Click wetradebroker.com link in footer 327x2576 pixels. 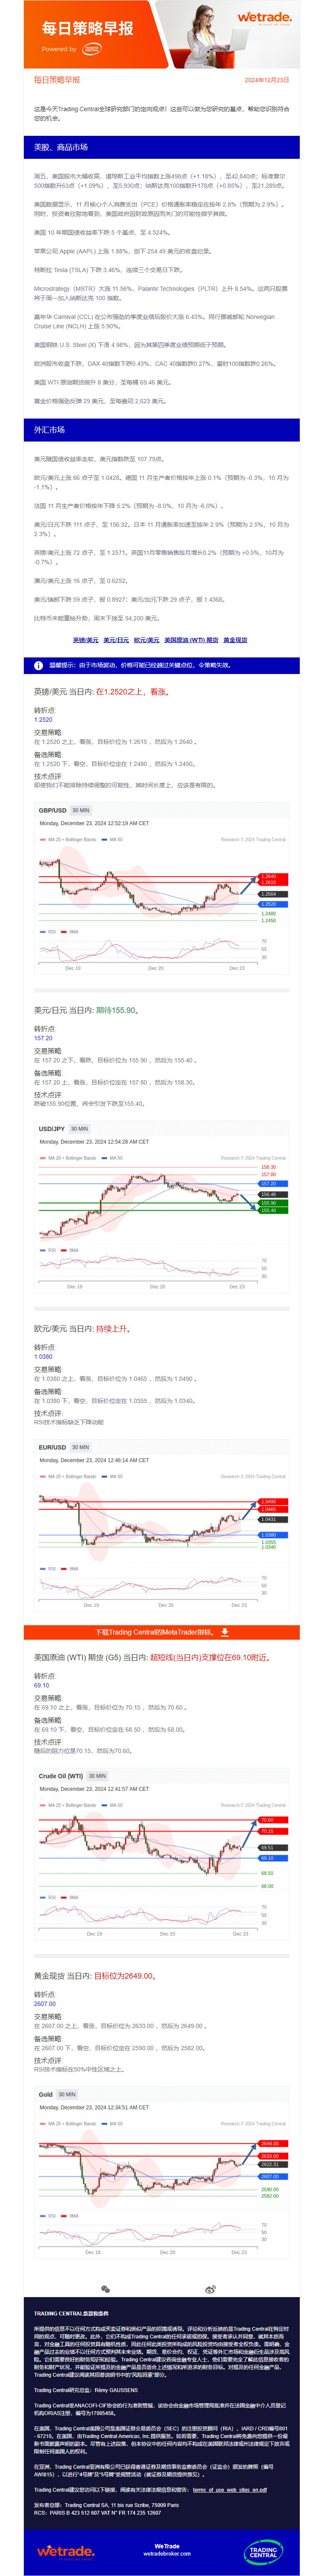click(167, 2554)
